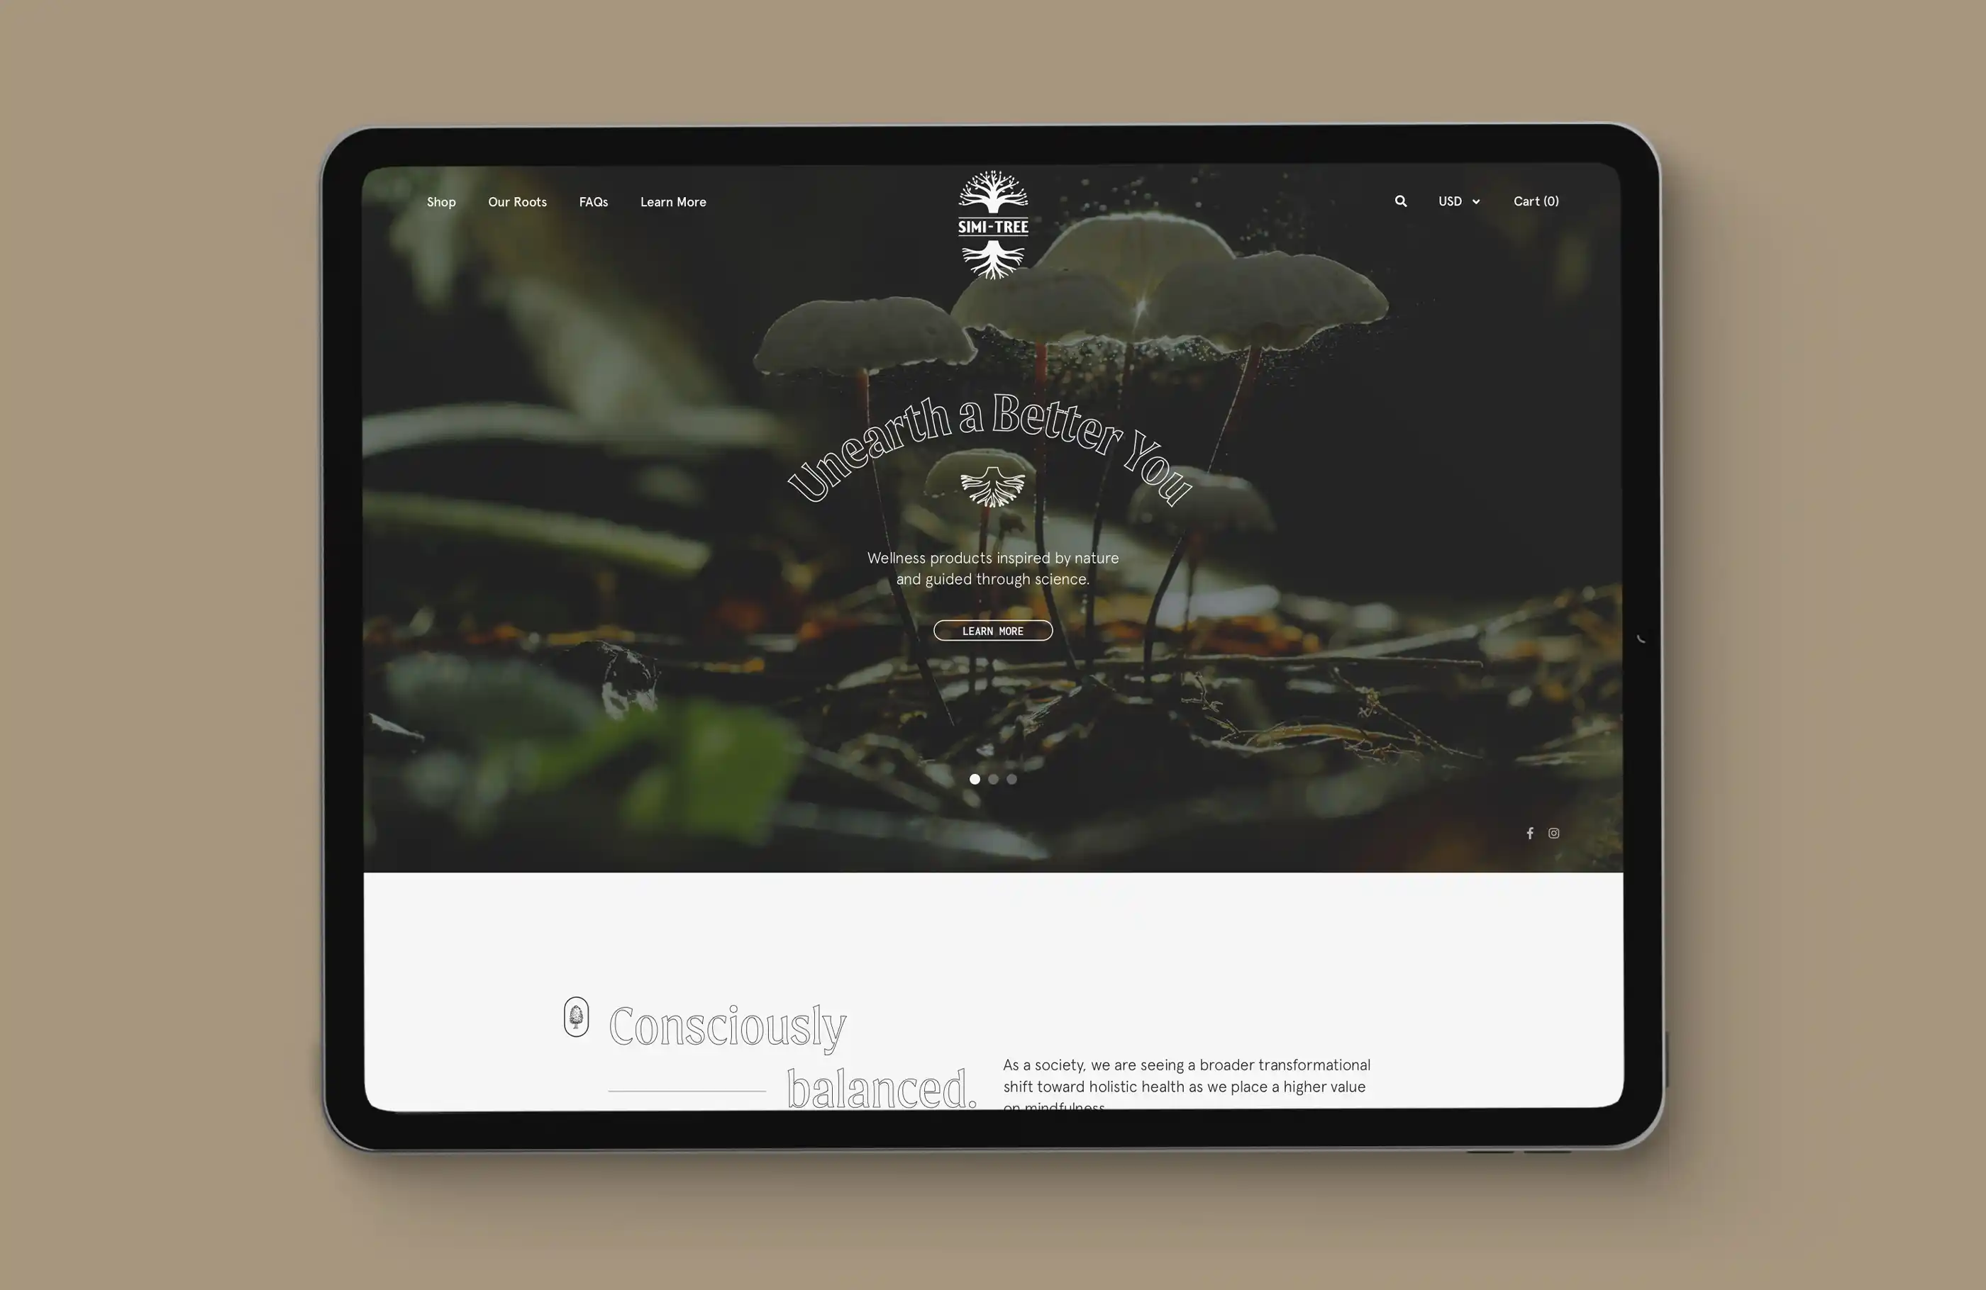
Task: Click the second carousel dot indicator
Action: coord(993,777)
